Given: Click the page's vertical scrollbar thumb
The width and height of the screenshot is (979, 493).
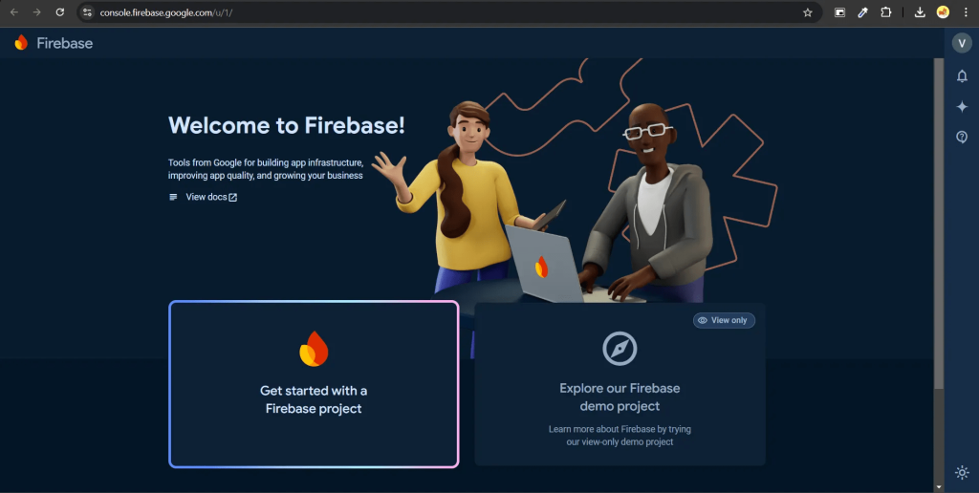Looking at the screenshot, I should coord(939,225).
